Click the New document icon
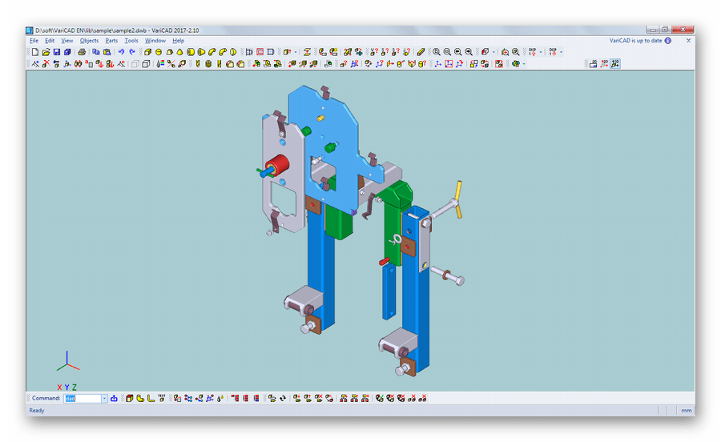Screen dimensions: 721x442 click(x=35, y=52)
